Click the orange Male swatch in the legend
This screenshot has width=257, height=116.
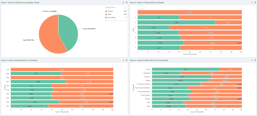click(x=106, y=14)
